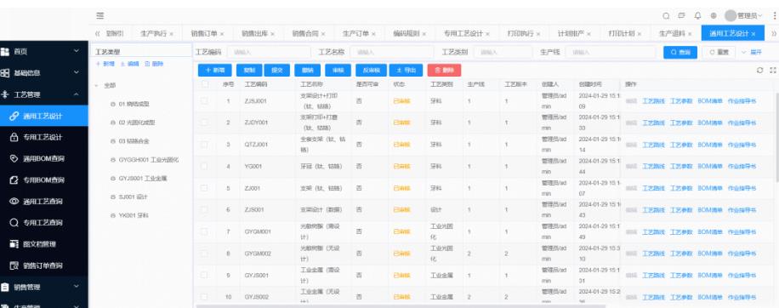
Task: Close the 通用工艺设计 tab via its x
Action: [753, 34]
